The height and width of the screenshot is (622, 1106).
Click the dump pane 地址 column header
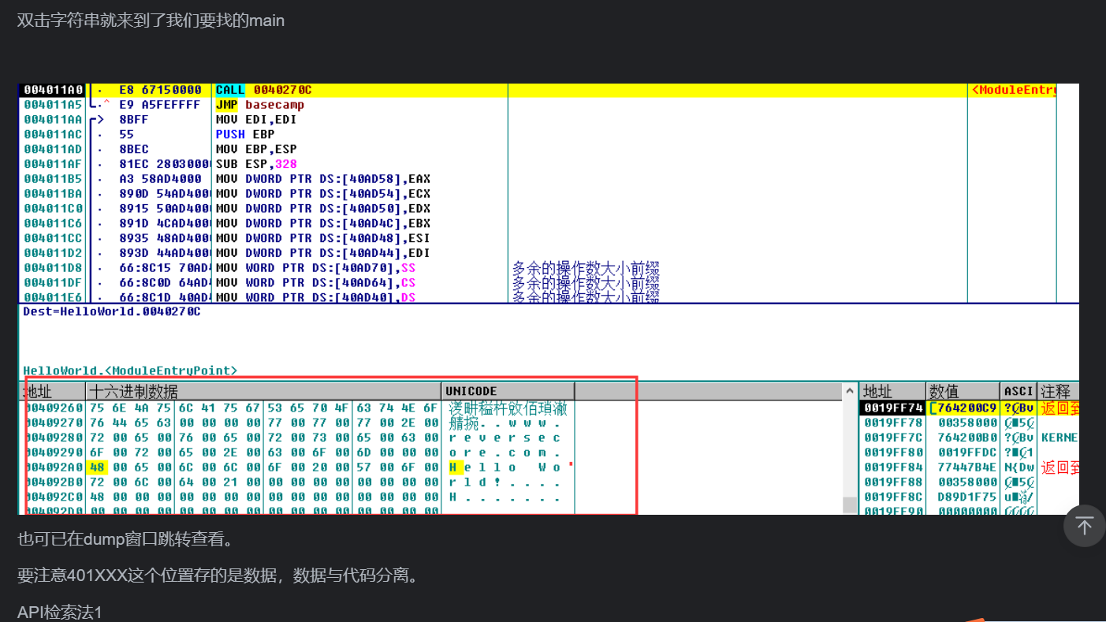coord(39,391)
